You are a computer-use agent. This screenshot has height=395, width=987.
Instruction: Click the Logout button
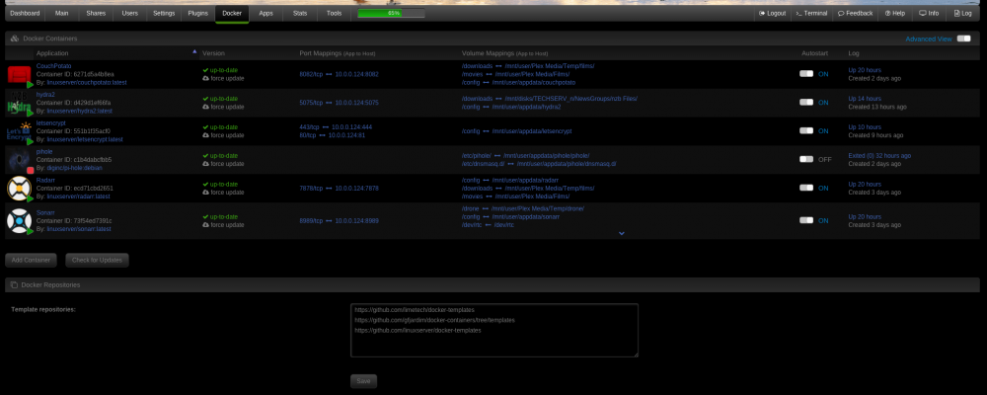click(773, 13)
